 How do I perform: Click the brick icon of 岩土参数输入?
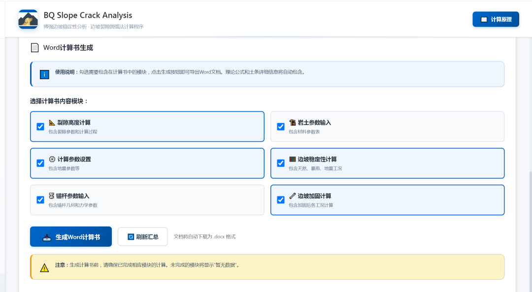[293, 123]
